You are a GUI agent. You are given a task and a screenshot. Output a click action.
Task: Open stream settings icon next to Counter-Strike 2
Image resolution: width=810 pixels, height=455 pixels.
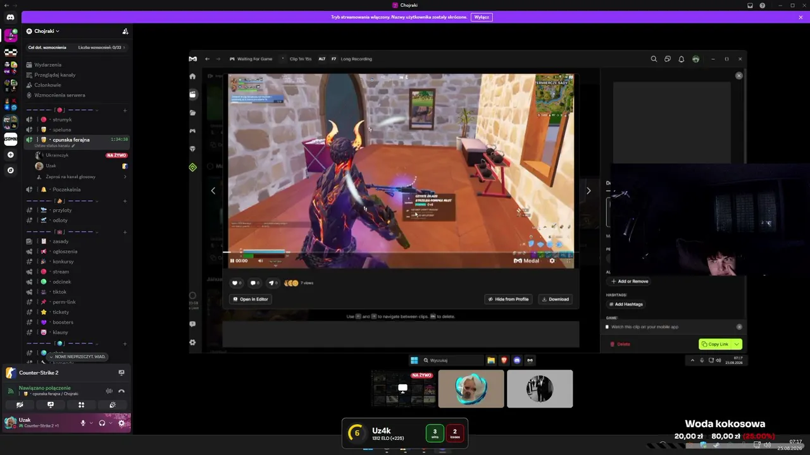tap(121, 373)
